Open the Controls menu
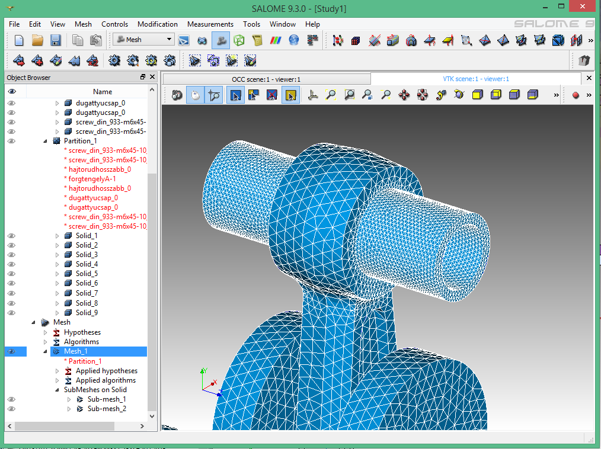Image resolution: width=601 pixels, height=449 pixels. [x=114, y=24]
